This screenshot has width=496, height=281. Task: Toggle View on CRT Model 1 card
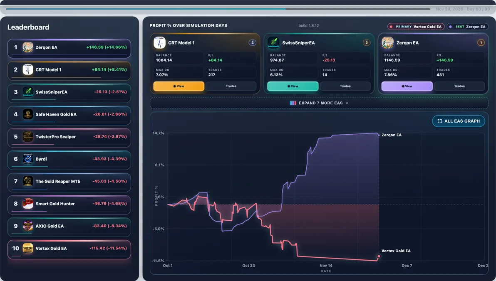pyautogui.click(x=179, y=86)
